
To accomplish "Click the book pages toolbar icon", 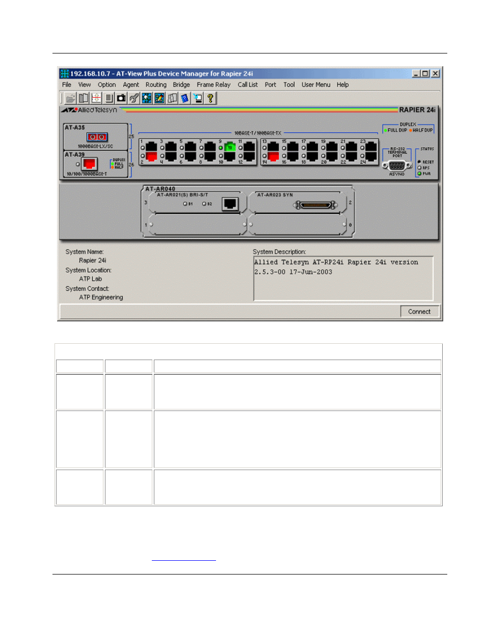I will click(84, 98).
